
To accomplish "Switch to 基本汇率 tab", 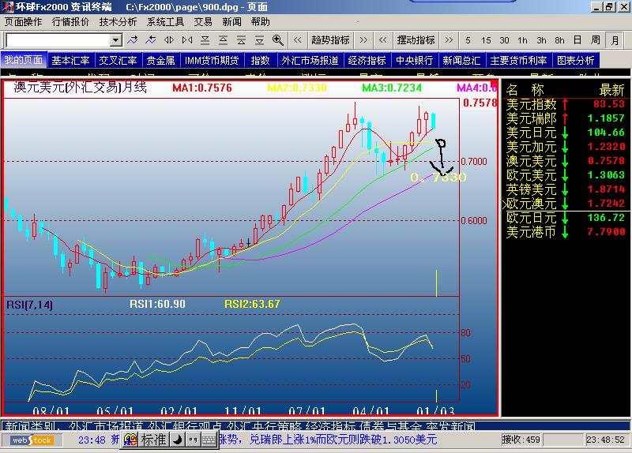I will tap(71, 61).
